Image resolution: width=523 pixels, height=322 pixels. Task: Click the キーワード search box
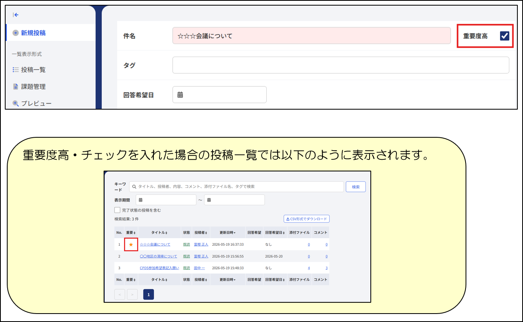[x=237, y=187]
